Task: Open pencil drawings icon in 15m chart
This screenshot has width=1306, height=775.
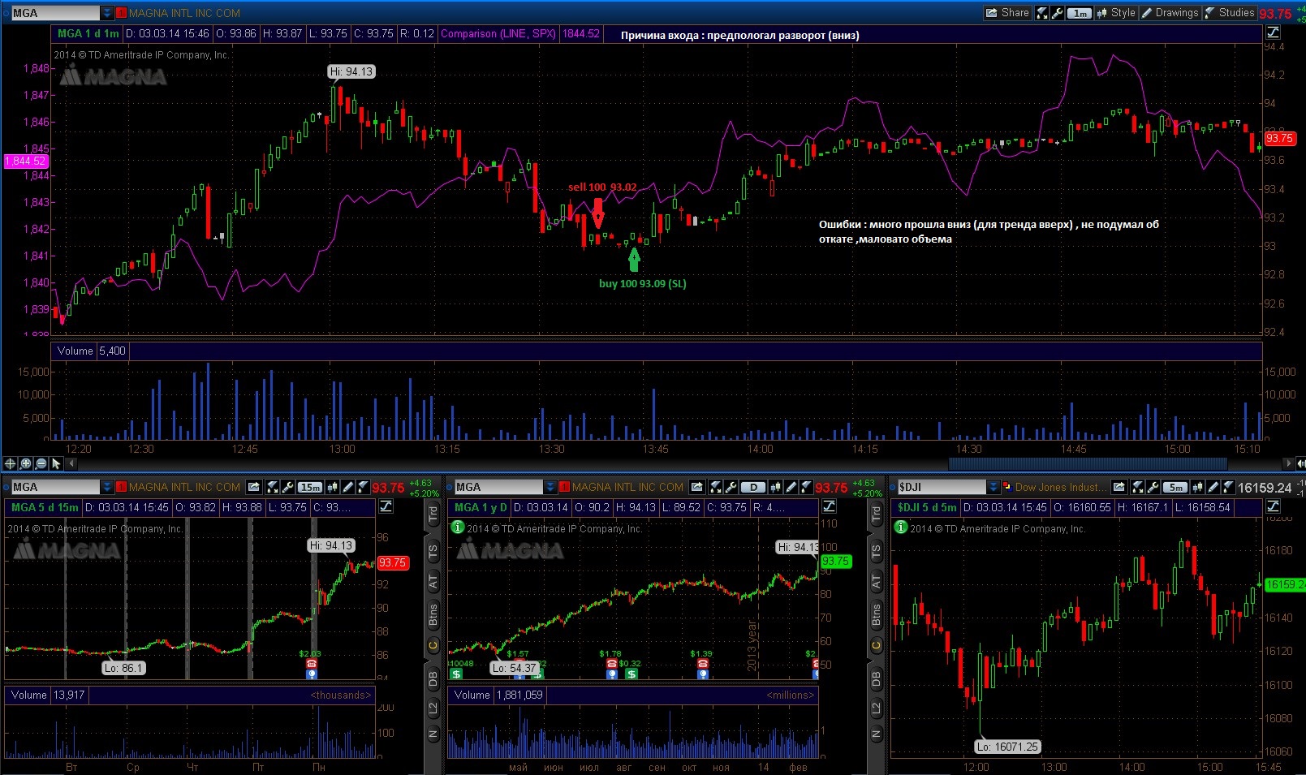Action: (x=347, y=487)
